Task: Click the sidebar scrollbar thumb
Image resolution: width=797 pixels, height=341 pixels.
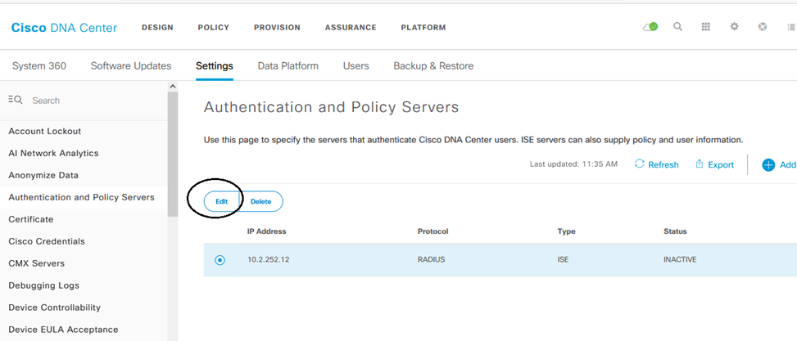Action: (x=173, y=155)
